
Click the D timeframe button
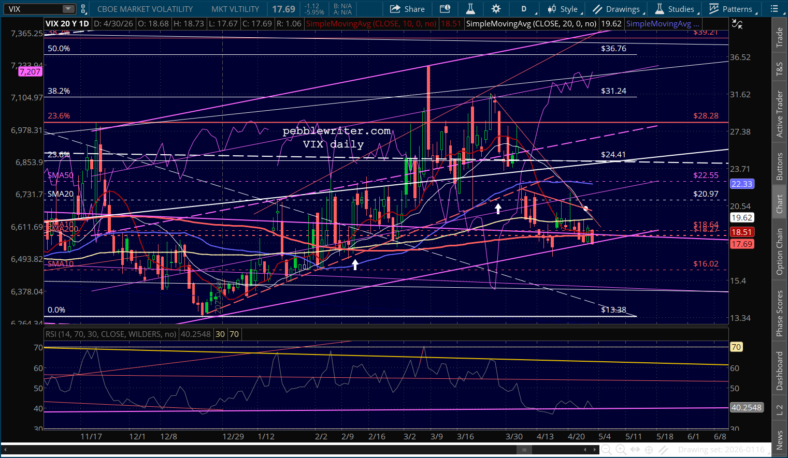click(524, 9)
